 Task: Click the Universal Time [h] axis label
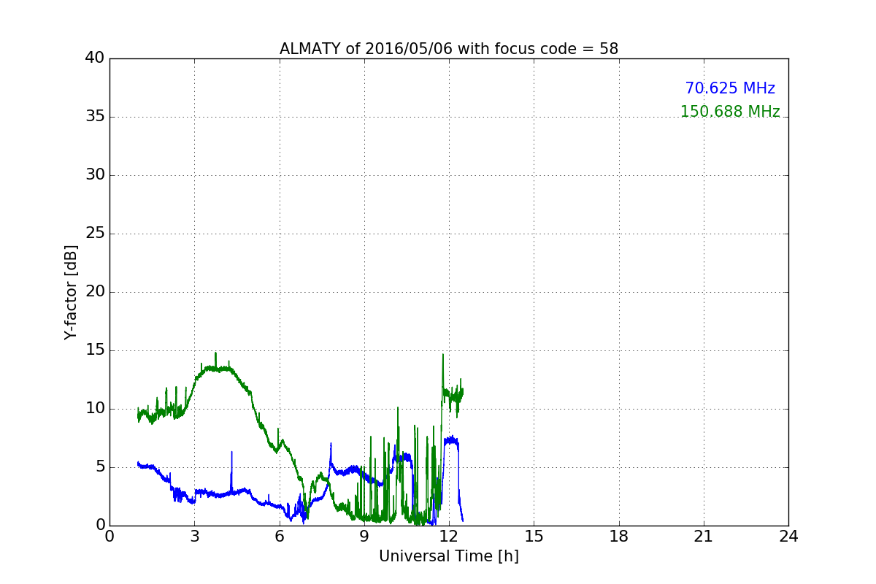(x=449, y=556)
